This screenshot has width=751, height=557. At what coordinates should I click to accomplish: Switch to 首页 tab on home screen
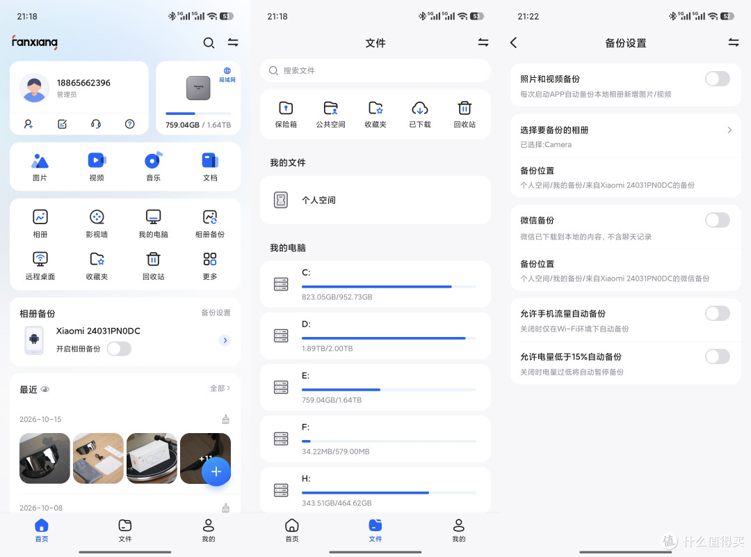coord(42,530)
